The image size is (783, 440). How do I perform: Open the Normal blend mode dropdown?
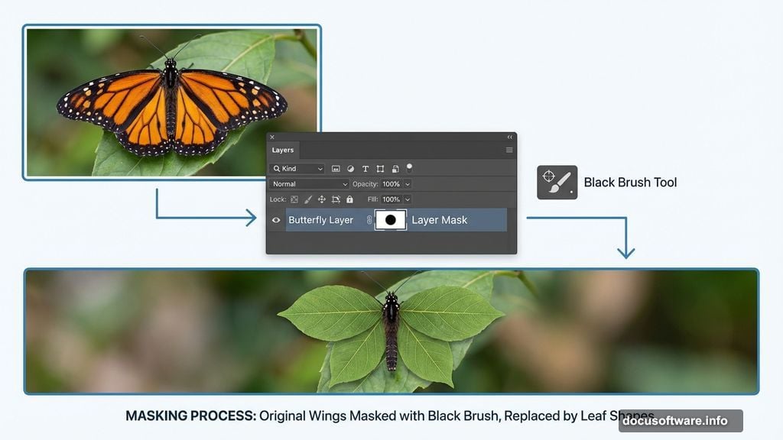308,184
